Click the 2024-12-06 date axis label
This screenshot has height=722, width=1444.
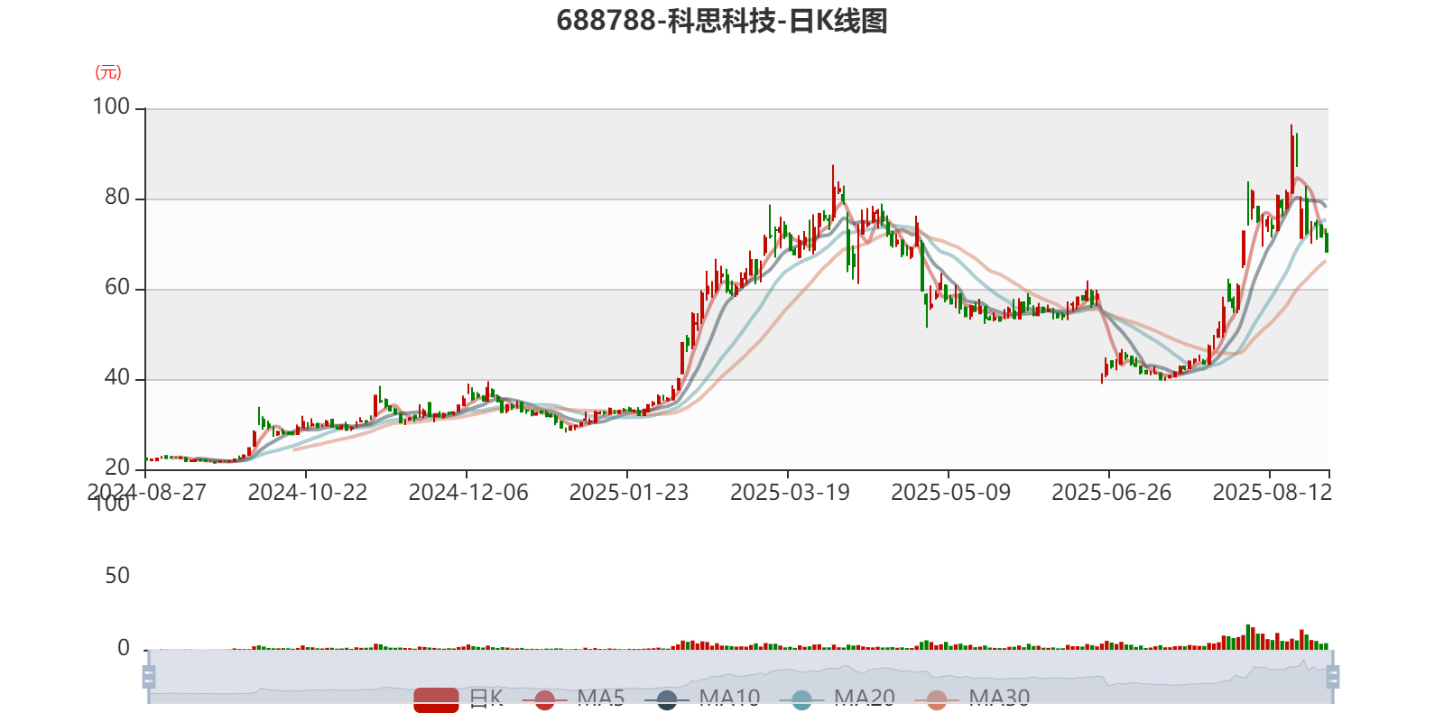click(468, 493)
